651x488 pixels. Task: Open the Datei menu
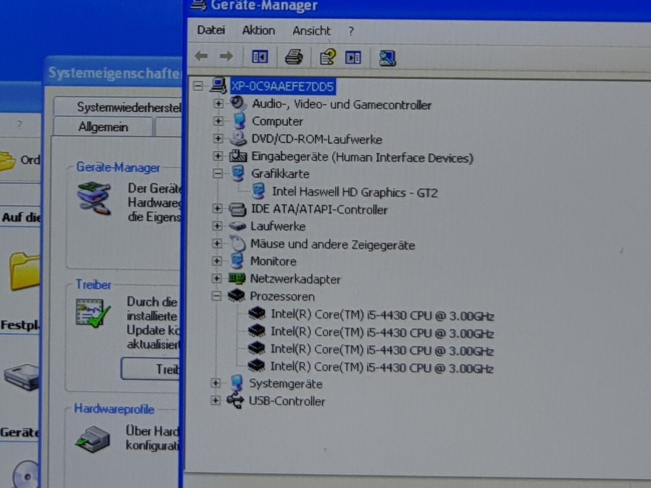211,30
